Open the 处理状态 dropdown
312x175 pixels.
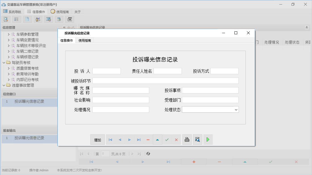[x=236, y=109]
